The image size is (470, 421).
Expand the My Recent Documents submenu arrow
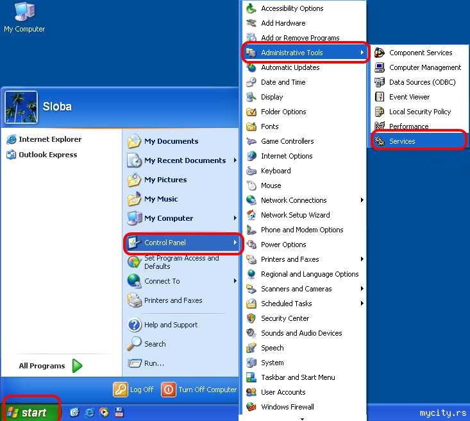point(235,160)
